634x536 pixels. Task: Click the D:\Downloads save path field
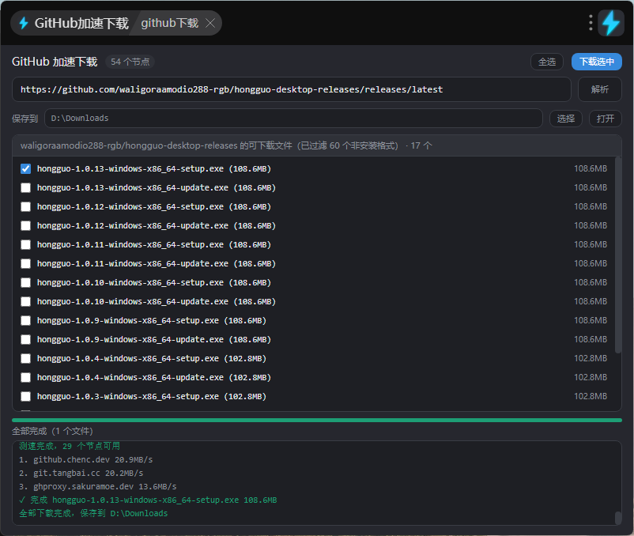(293, 119)
